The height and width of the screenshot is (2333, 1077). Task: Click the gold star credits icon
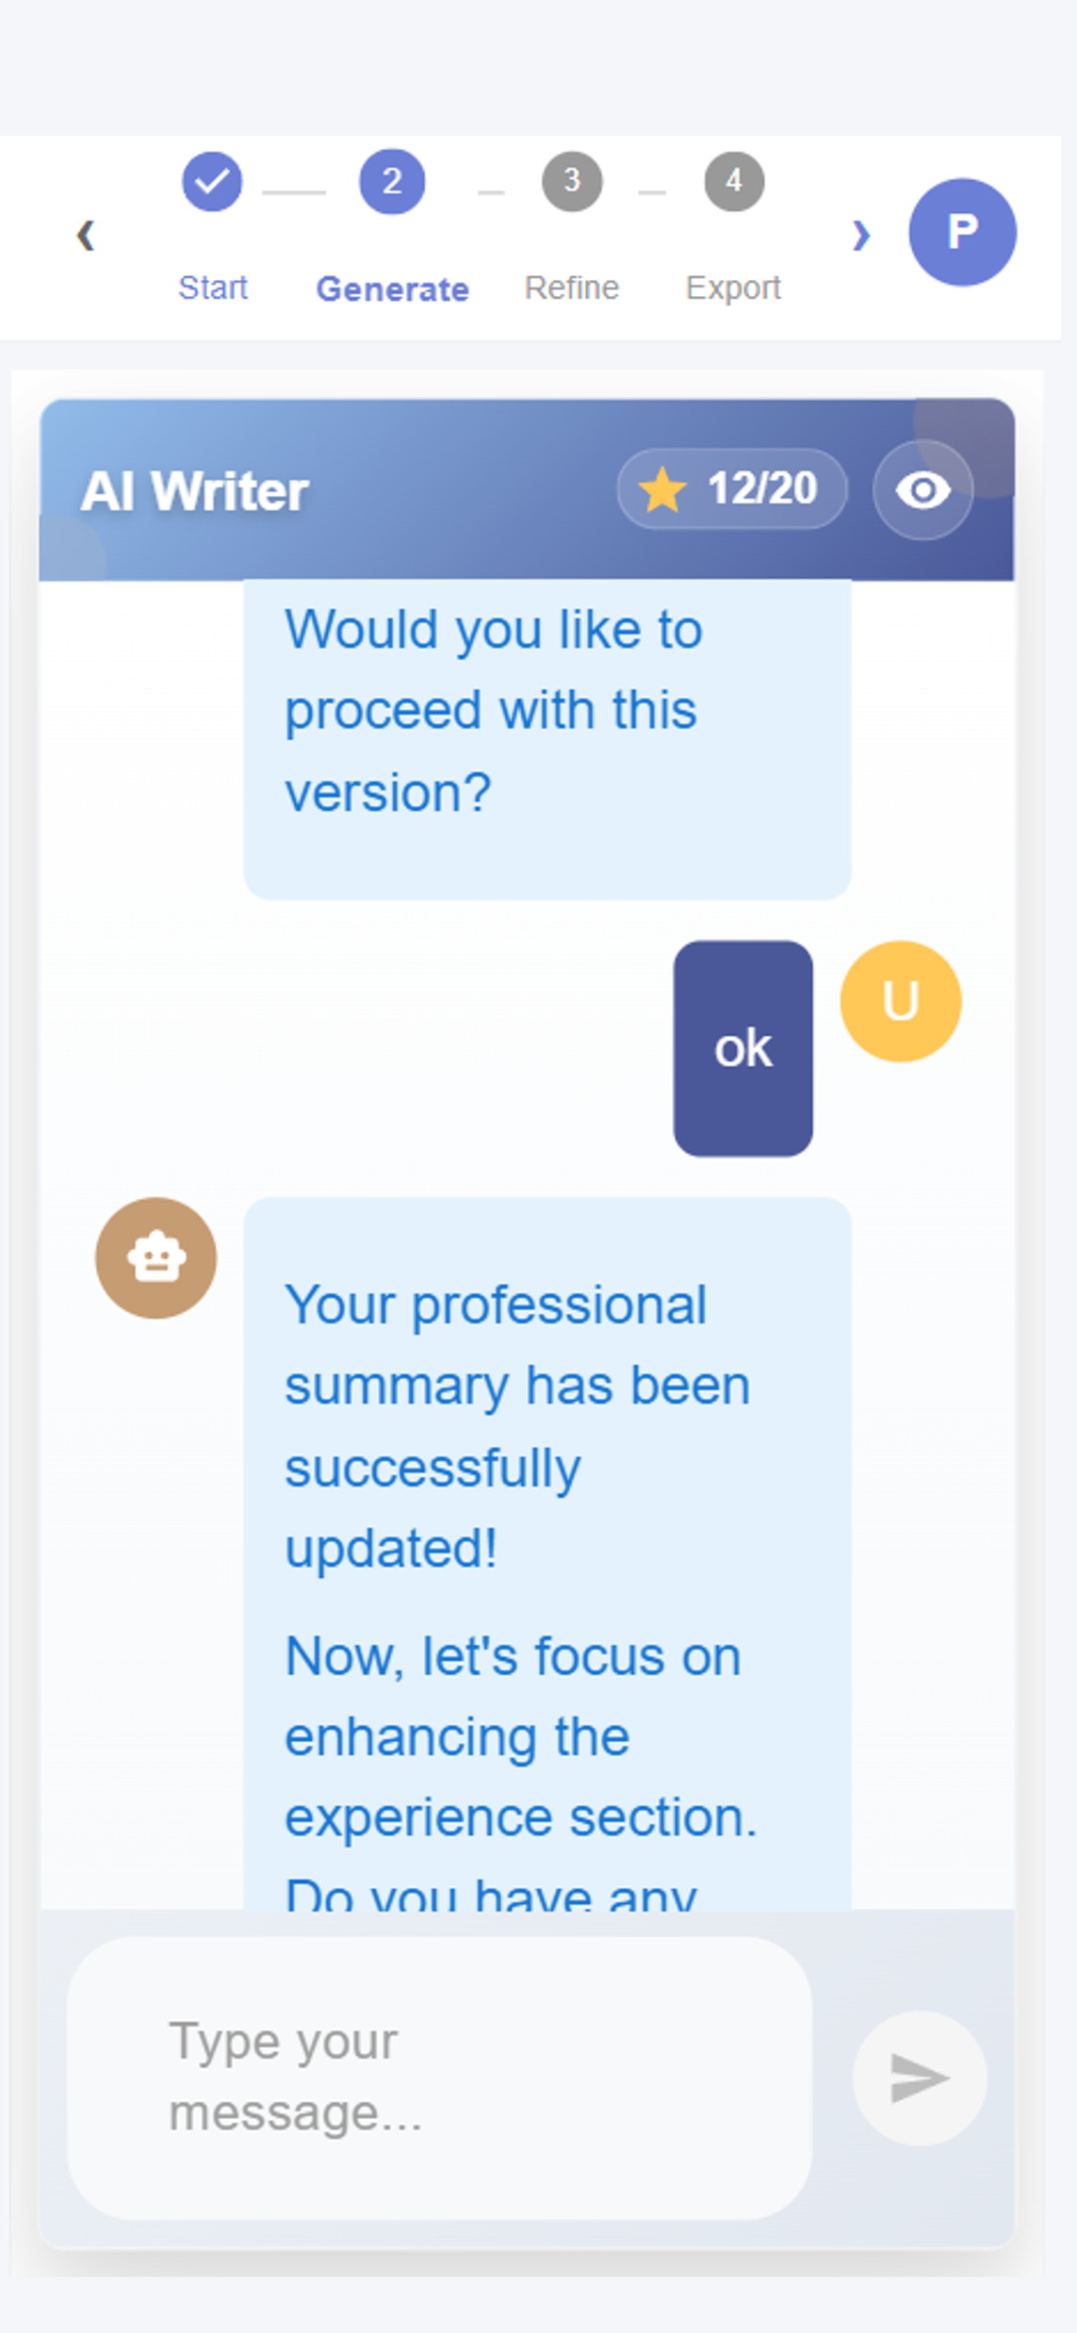(x=662, y=490)
